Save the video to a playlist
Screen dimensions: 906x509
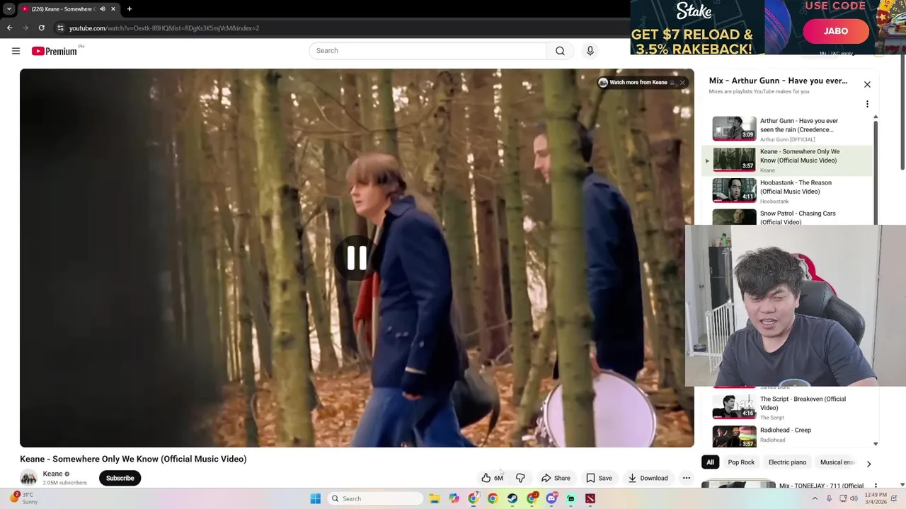pos(599,478)
